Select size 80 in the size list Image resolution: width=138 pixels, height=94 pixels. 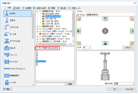point(37,65)
